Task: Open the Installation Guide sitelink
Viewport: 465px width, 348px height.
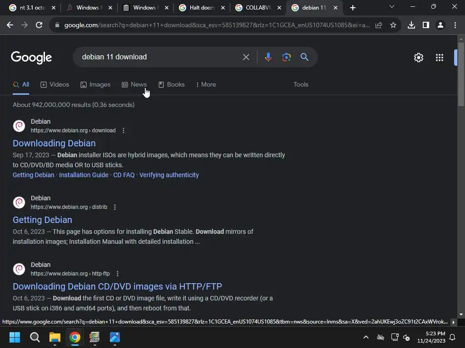Action: (84, 175)
